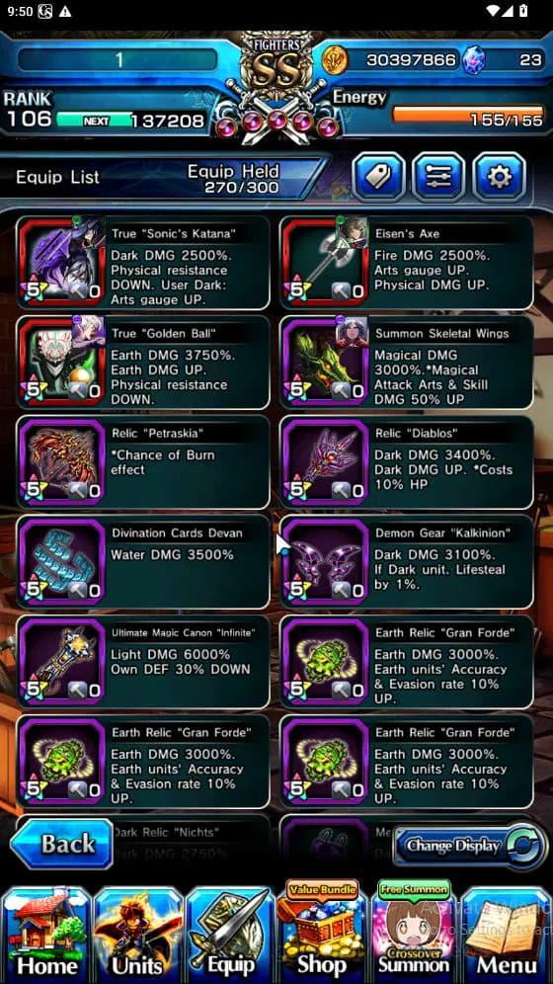Select Demon Gear "Kalkinion" icon
553x984 pixels.
pyautogui.click(x=326, y=561)
